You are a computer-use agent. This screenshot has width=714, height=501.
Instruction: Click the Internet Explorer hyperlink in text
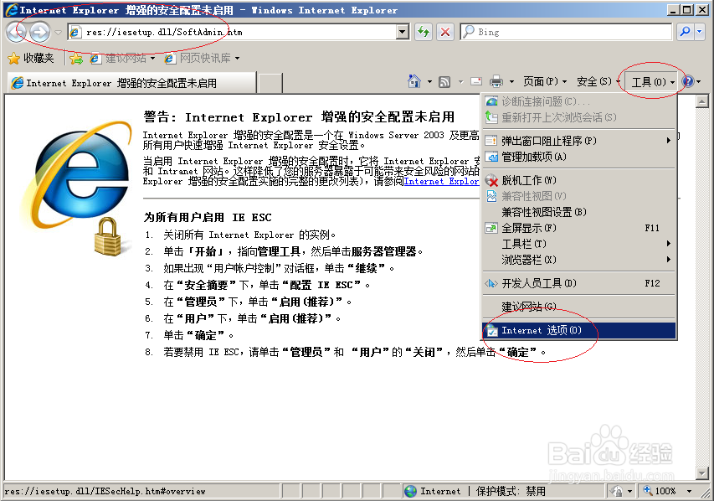pos(441,181)
